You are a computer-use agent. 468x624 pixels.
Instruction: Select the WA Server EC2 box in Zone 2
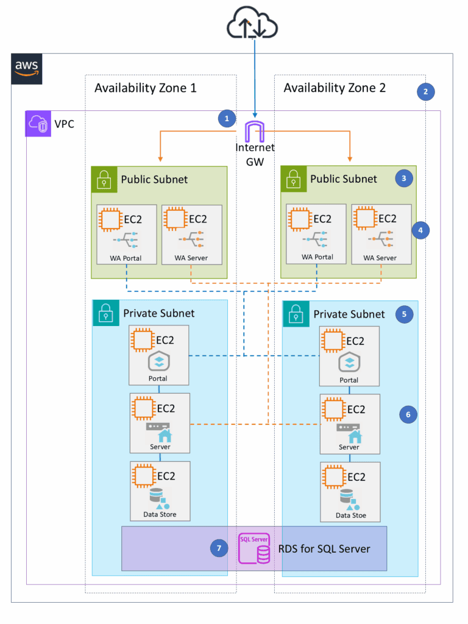pos(381,235)
